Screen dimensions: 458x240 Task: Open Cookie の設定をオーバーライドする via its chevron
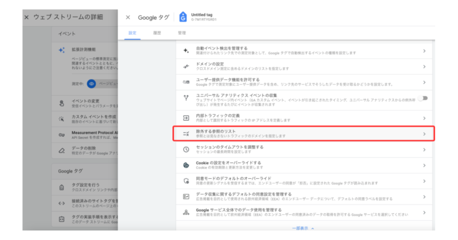(x=424, y=166)
